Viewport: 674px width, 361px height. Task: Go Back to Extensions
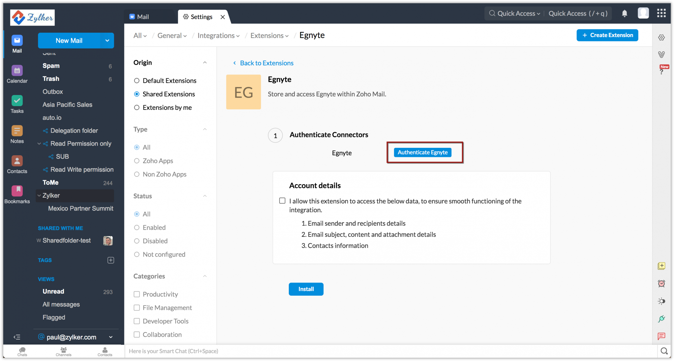pyautogui.click(x=263, y=63)
